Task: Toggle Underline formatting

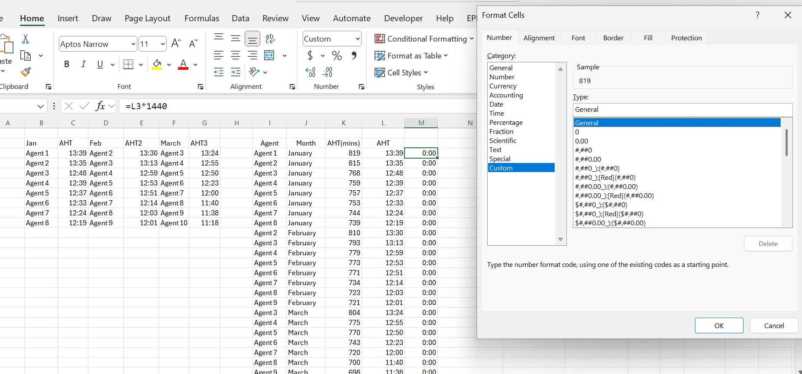Action: [100, 64]
